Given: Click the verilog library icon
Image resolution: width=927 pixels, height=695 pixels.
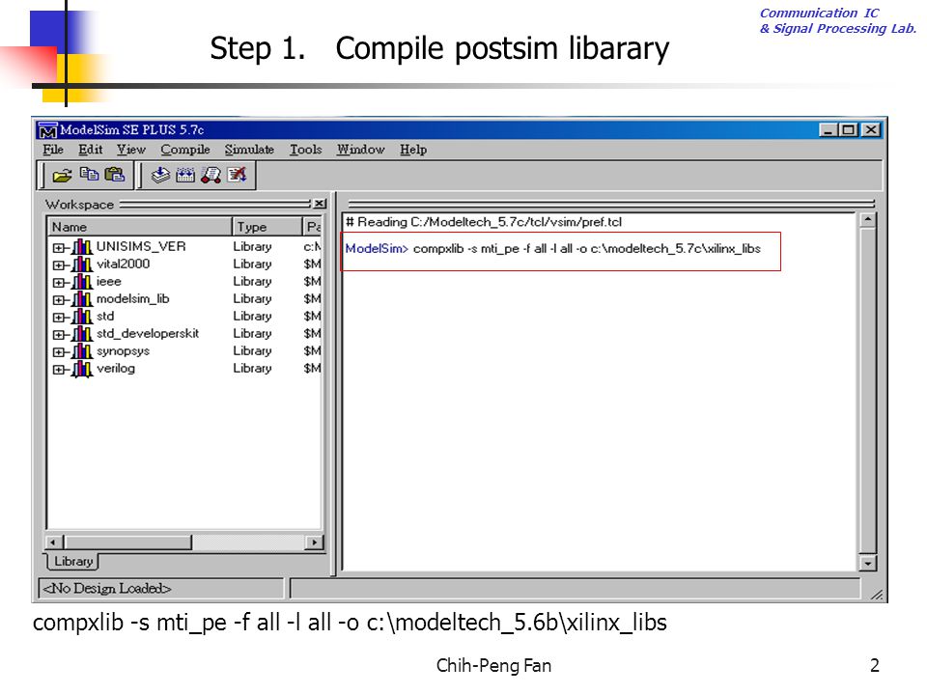Looking at the screenshot, I should pyautogui.click(x=82, y=369).
